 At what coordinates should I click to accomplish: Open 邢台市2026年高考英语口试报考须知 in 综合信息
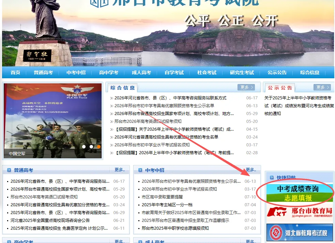148,121
